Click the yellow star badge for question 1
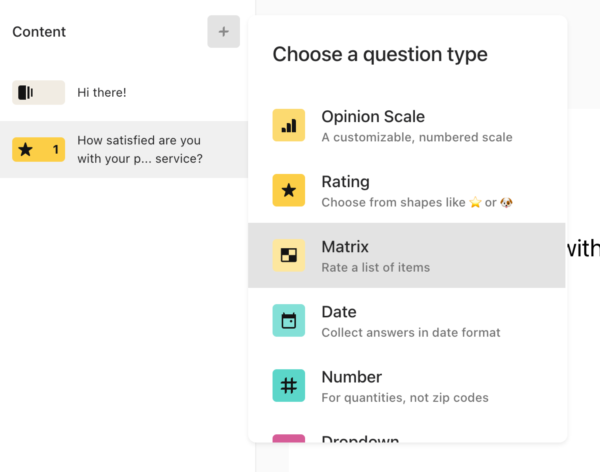The height and width of the screenshot is (472, 600). (x=38, y=150)
